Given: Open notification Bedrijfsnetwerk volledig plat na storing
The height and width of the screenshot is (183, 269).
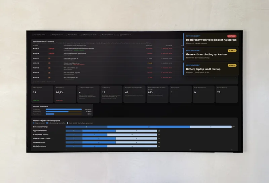Looking at the screenshot, I should pos(211,40).
